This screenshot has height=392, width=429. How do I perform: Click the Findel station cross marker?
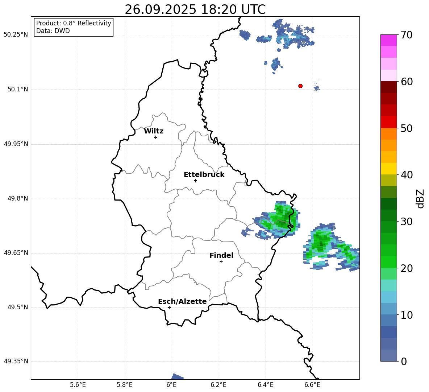tap(221, 261)
